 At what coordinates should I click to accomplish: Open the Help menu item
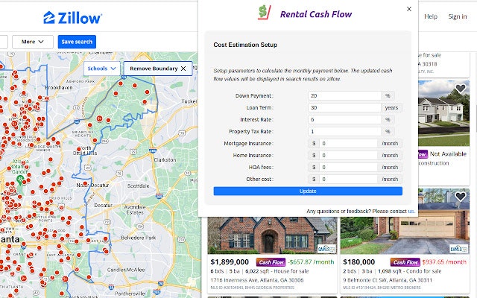pyautogui.click(x=431, y=16)
